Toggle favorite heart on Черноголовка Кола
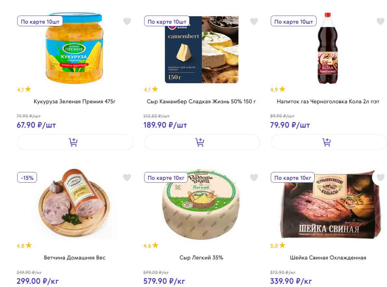387x287 pixels. [380, 22]
